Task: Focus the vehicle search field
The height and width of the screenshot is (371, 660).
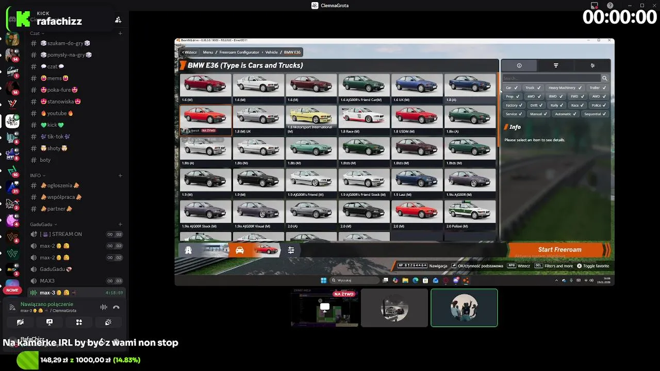Action: tap(552, 78)
